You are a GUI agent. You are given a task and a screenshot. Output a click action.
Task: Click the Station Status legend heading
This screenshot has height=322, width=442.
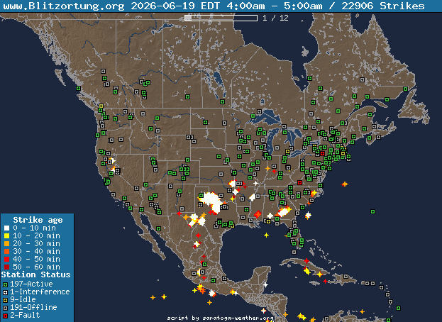[35, 274]
